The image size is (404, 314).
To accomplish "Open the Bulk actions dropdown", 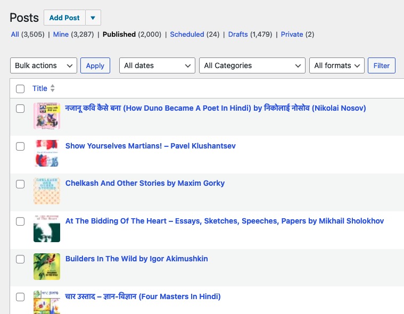I will coord(44,65).
